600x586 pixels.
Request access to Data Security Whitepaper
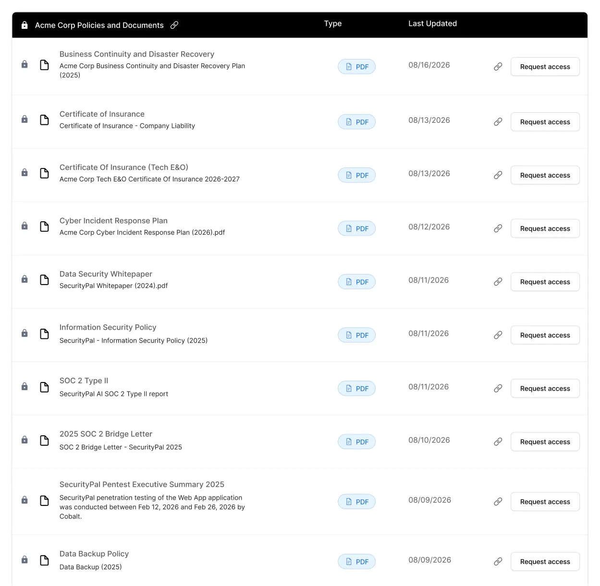tap(545, 282)
